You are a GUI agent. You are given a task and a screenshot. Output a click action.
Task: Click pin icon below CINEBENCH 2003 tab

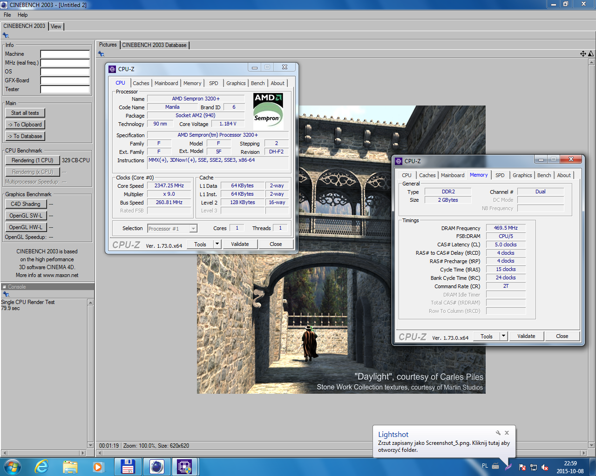tap(6, 35)
